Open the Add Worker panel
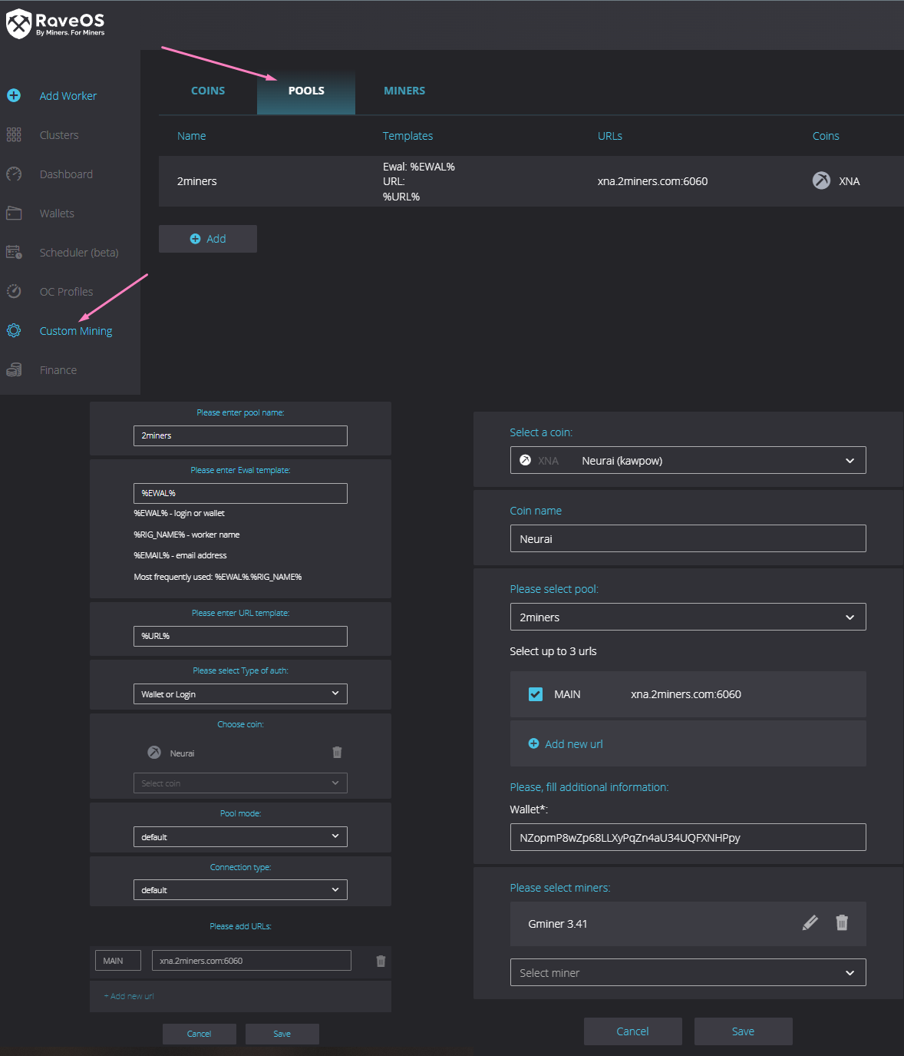 pyautogui.click(x=68, y=95)
